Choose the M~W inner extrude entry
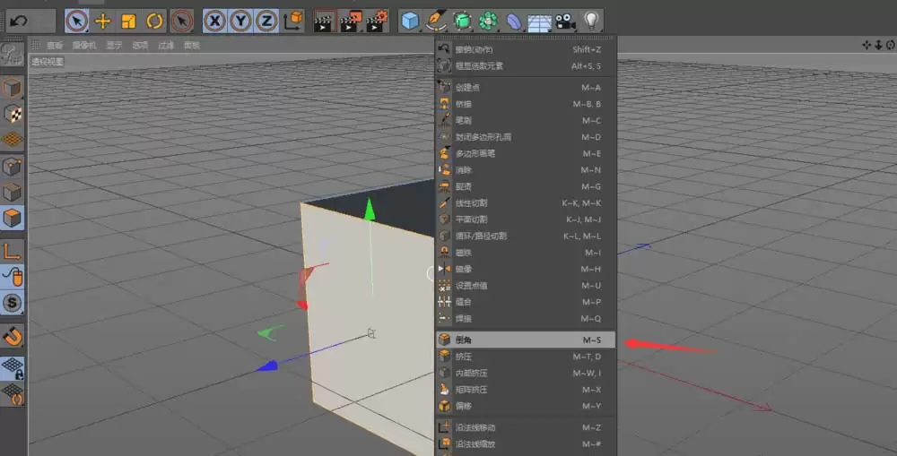 pos(525,374)
